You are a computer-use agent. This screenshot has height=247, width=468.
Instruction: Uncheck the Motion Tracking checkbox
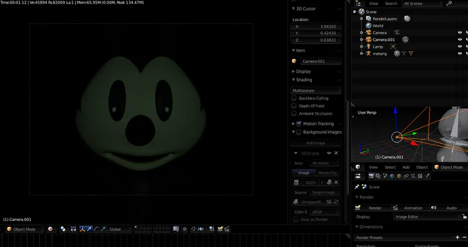click(299, 123)
